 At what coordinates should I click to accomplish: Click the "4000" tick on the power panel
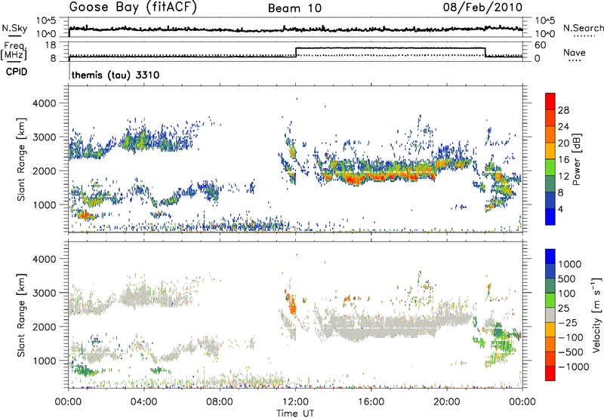(x=44, y=103)
